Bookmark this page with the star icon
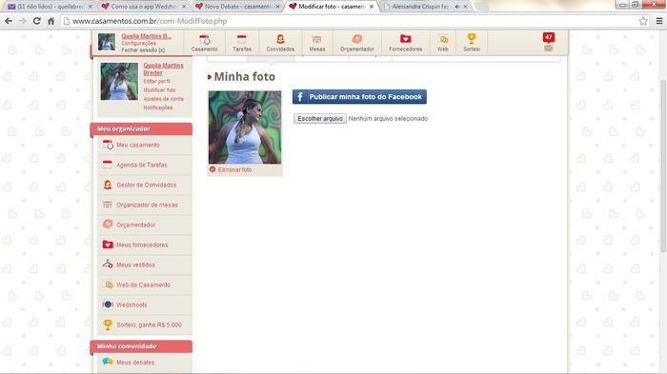This screenshot has width=667, height=374. (x=643, y=21)
